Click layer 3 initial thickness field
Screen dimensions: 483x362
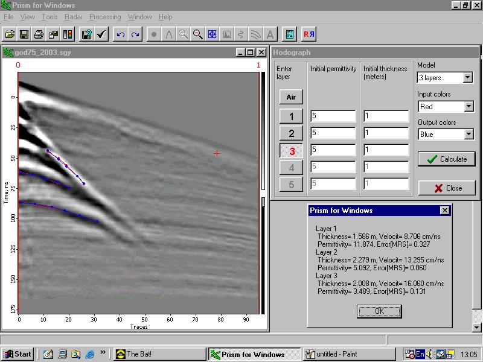coord(386,150)
